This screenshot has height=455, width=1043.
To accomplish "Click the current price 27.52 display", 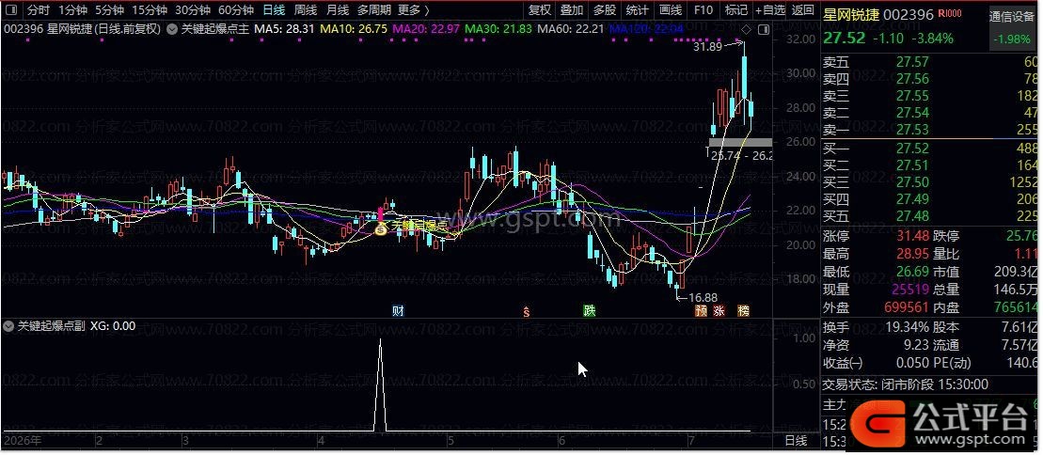I will 845,38.
